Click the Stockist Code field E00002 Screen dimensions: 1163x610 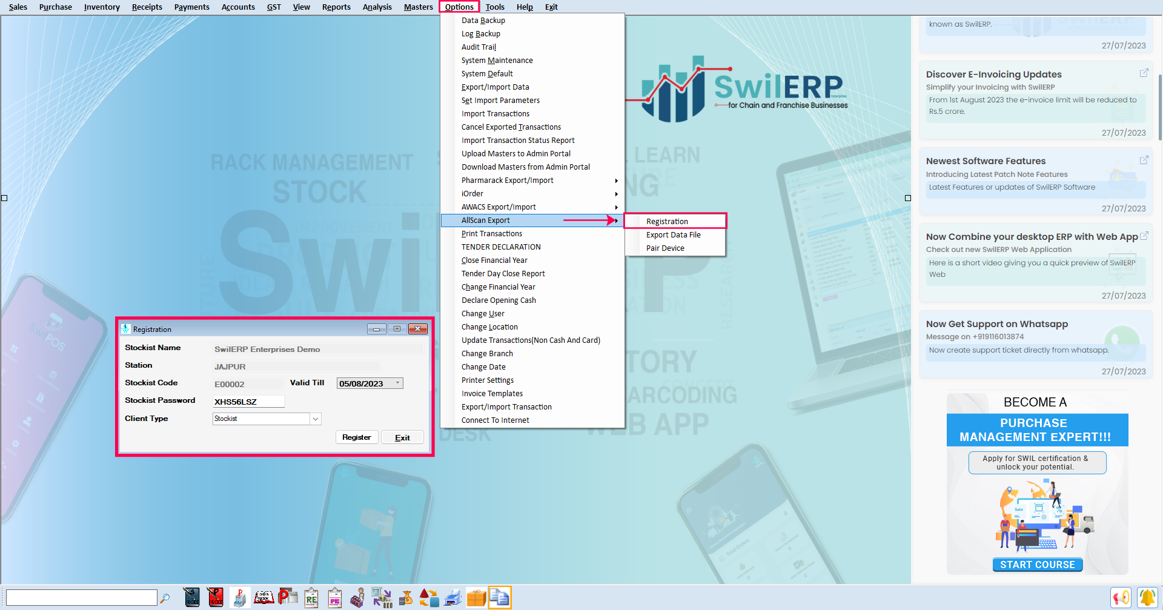(x=248, y=383)
